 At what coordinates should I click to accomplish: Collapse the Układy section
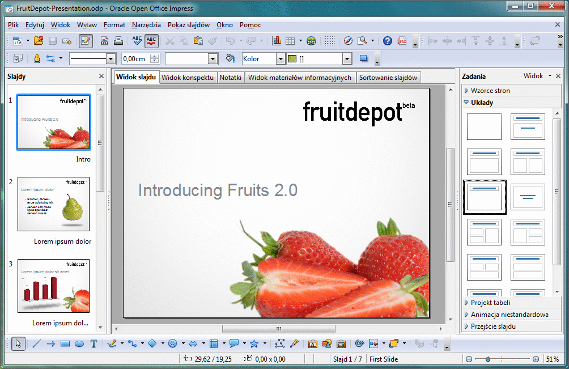click(511, 103)
